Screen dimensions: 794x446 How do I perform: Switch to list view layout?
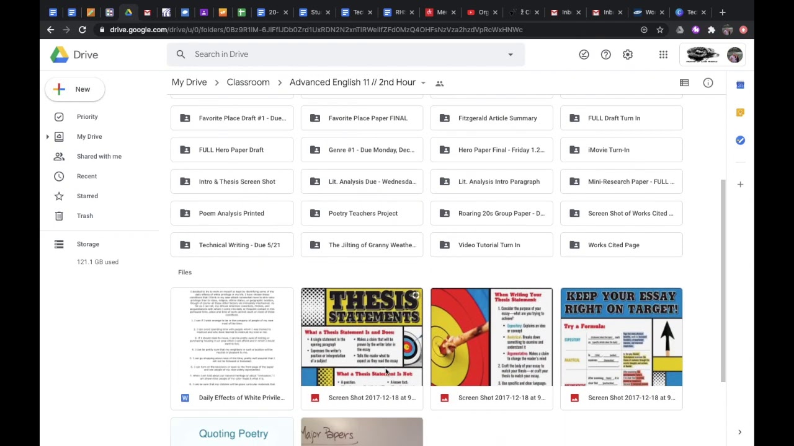684,83
